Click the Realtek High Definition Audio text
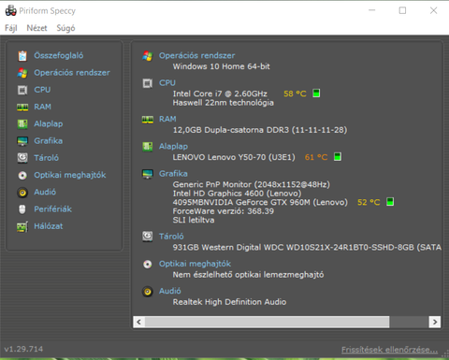This screenshot has width=449, height=360. tap(229, 302)
